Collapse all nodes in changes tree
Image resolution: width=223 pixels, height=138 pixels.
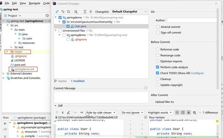(91, 12)
